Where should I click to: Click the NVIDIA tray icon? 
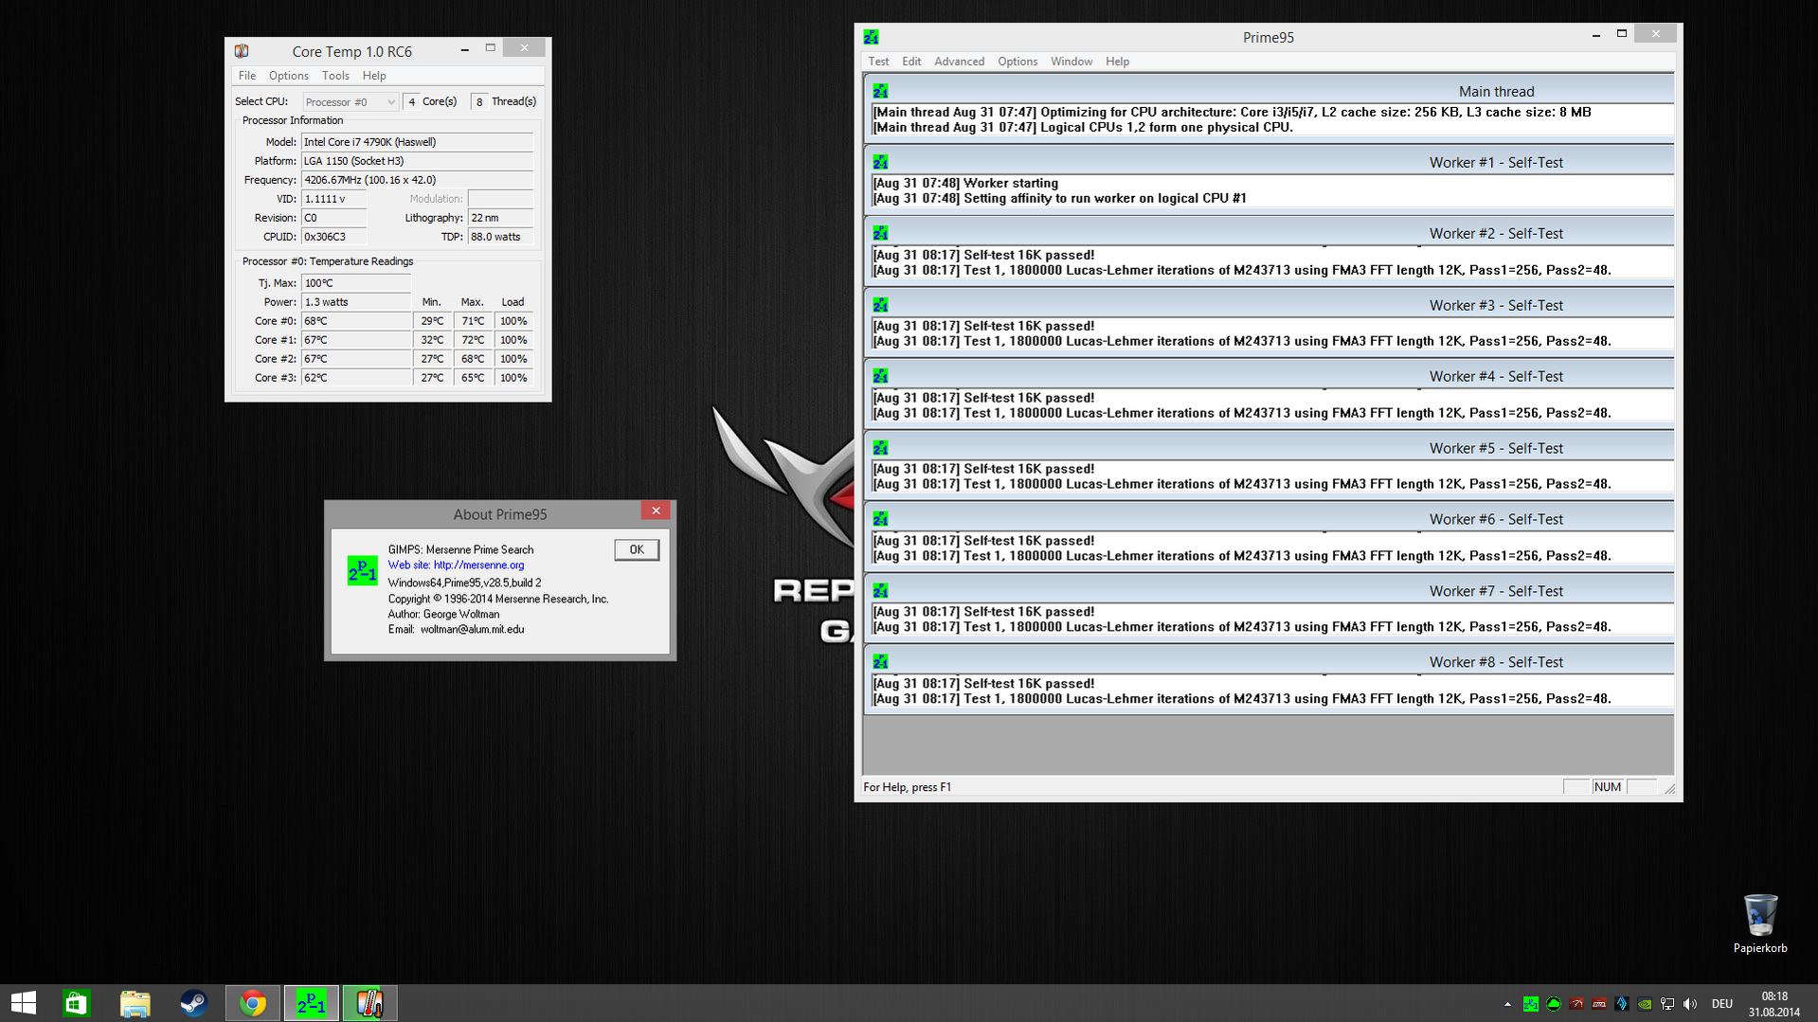[x=1646, y=1004]
